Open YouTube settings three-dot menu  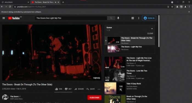point(139,18)
